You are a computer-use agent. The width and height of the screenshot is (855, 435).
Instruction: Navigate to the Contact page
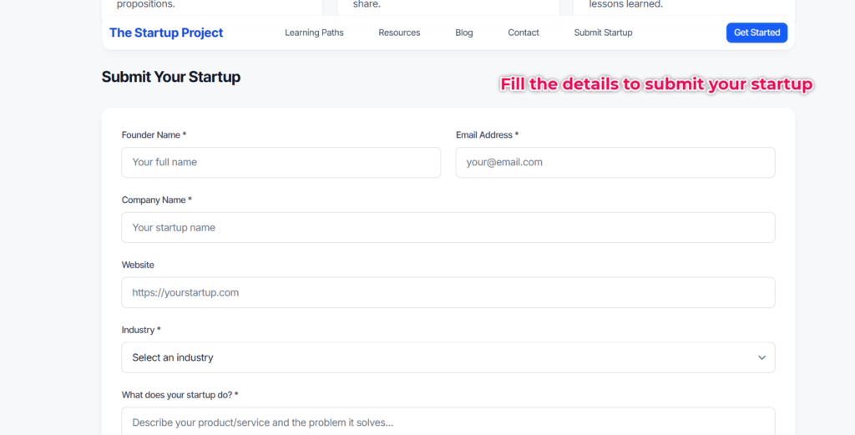pyautogui.click(x=524, y=33)
